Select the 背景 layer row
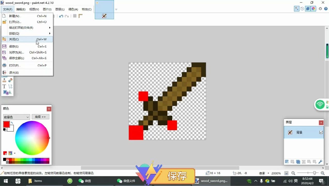329x186 pixels. tap(304, 132)
